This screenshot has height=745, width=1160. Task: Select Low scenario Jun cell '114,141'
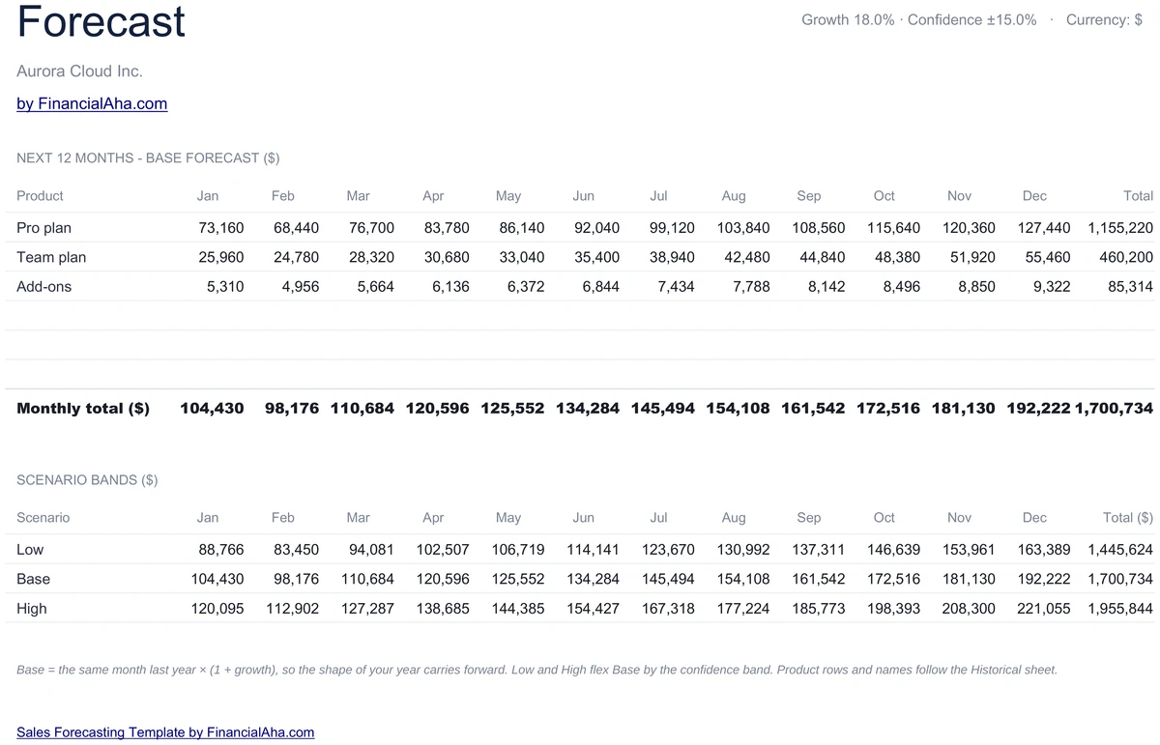[593, 550]
